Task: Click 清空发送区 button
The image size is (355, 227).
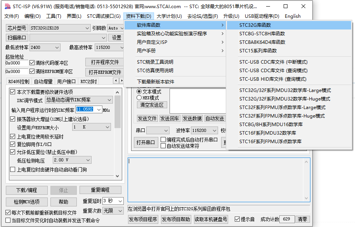Action: click(x=152, y=105)
